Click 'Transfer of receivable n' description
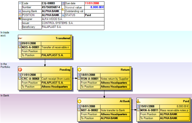This screenshot has height=123, width=192. tap(55, 47)
